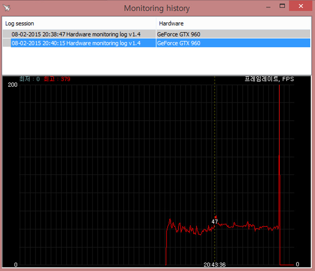Click the 200 label on the graph's Y-axis

click(13, 85)
